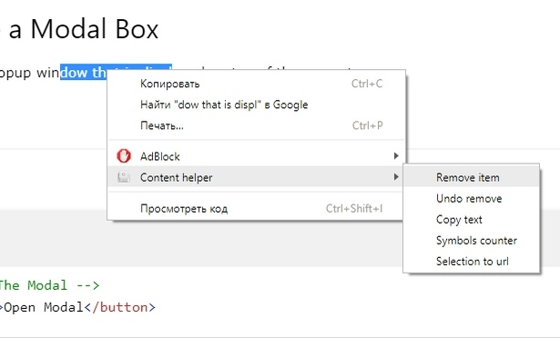The height and width of the screenshot is (338, 560).
Task: Select Selection to url in the submenu
Action: 471,262
